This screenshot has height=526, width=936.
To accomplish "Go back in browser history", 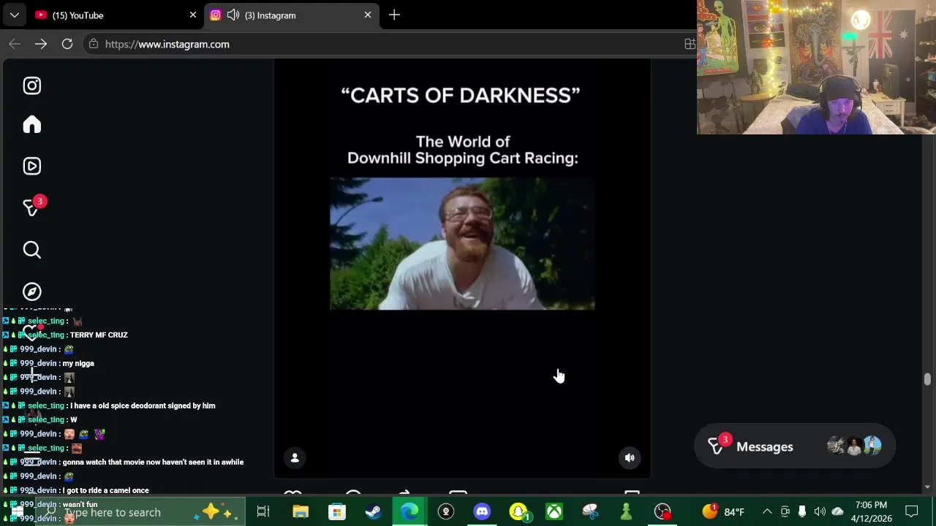I will [15, 44].
